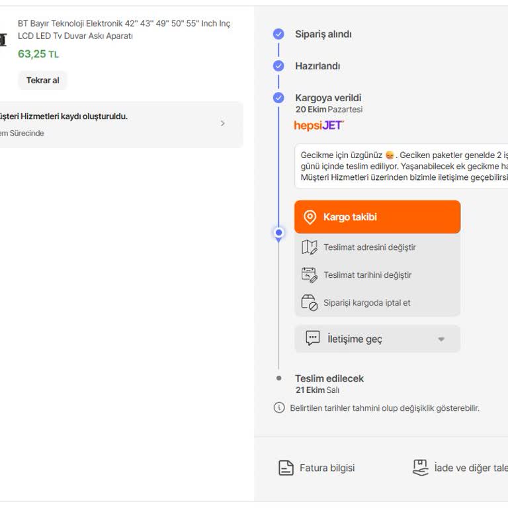The width and height of the screenshot is (508, 508).
Task: Click the chat bubble icon on İletişime geç
Action: pos(313,339)
